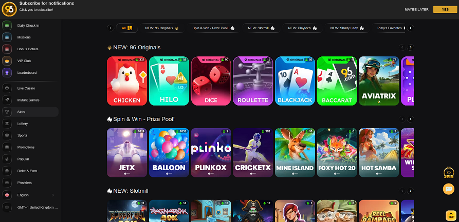Image resolution: width=459 pixels, height=222 pixels.
Task: Open the Reel Rampage game thumbnail
Action: [379, 211]
